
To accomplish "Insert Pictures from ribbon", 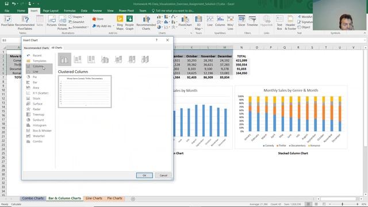I will 52,21.
